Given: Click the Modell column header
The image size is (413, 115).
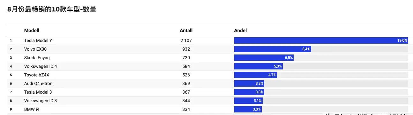Looking at the screenshot, I should click(x=32, y=31).
